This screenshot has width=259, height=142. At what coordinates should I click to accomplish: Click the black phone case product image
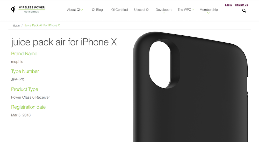190,87
